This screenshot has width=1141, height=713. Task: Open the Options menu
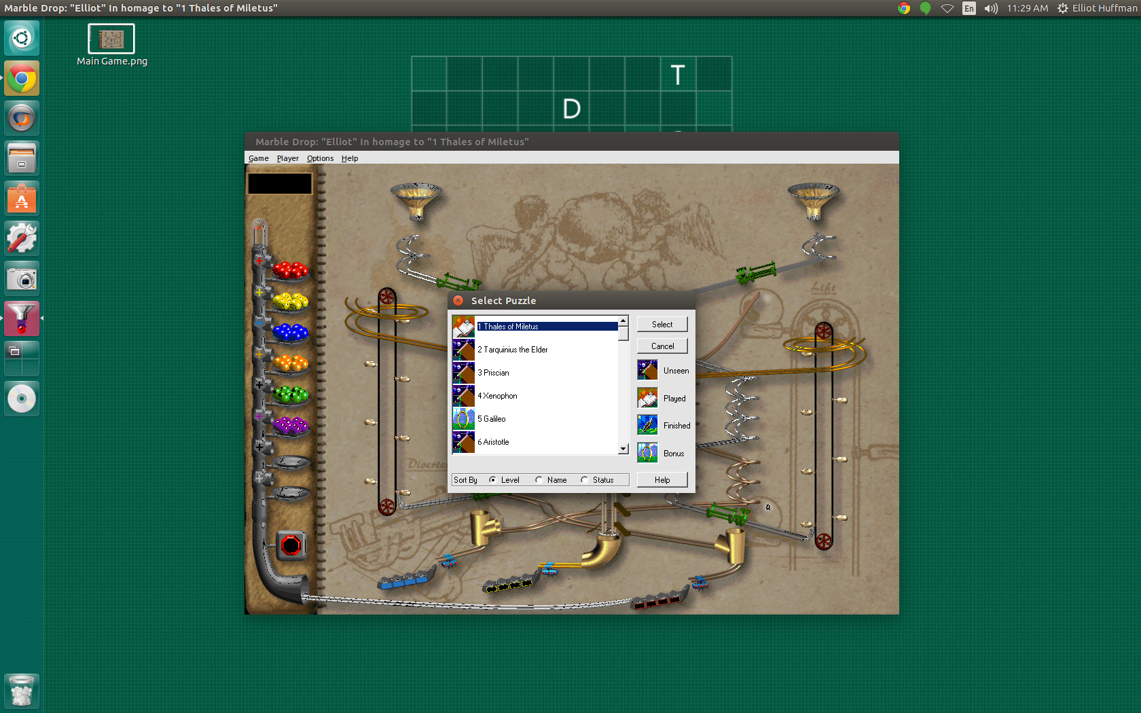319,158
